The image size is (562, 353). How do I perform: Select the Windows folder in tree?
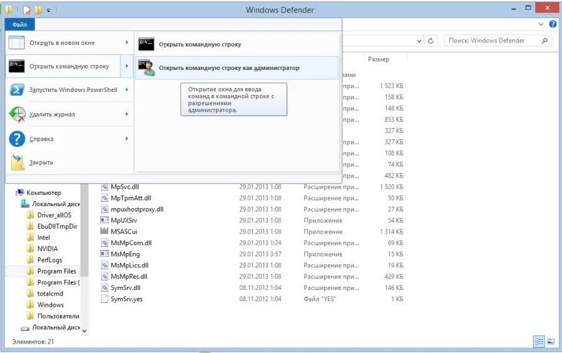(51, 305)
